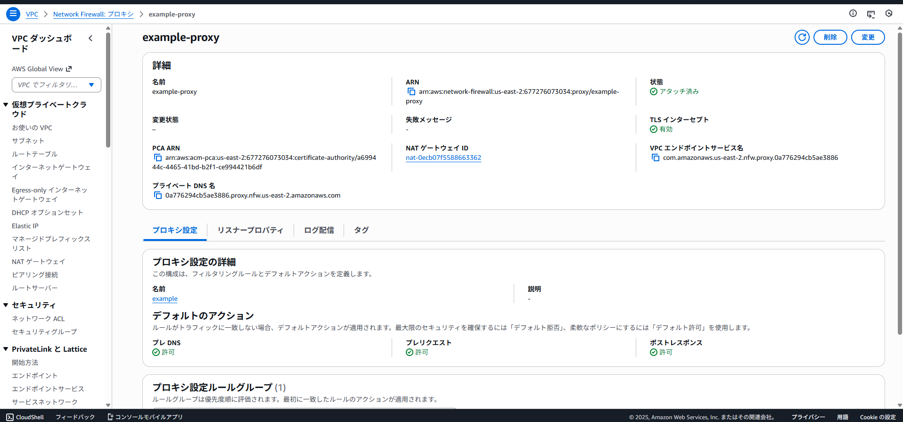Screen dimensions: 903x422
Task: Collapse the セキュリティ sidebar section
Action: pos(6,305)
